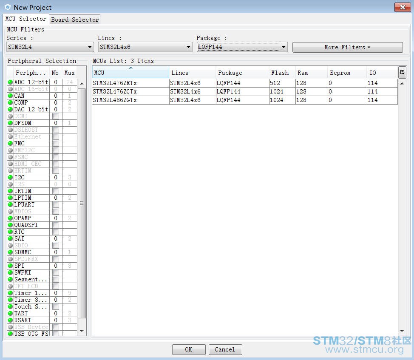Click the grey dot beside HRTIM

[10, 170]
